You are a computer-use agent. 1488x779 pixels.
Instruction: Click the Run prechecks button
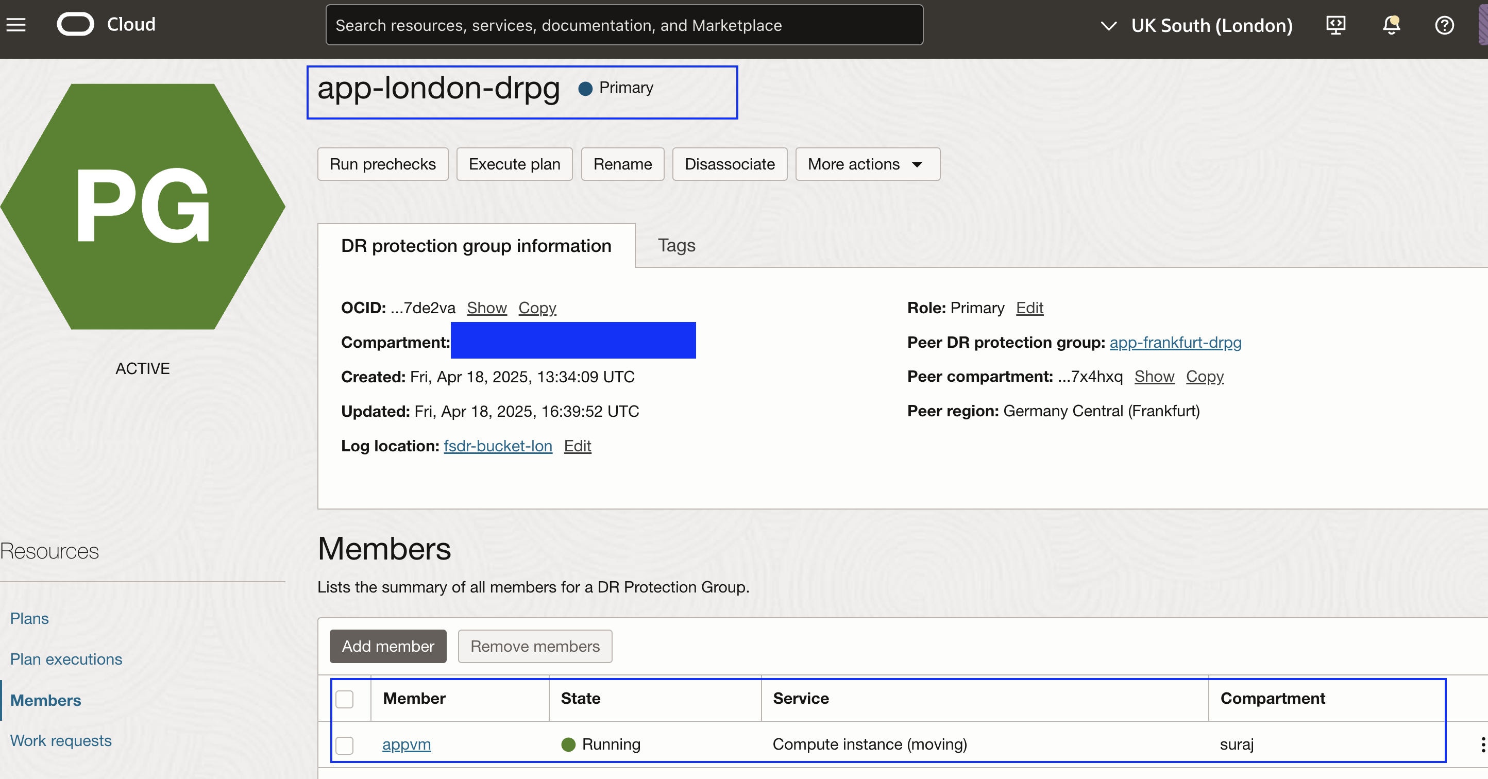[x=382, y=164]
